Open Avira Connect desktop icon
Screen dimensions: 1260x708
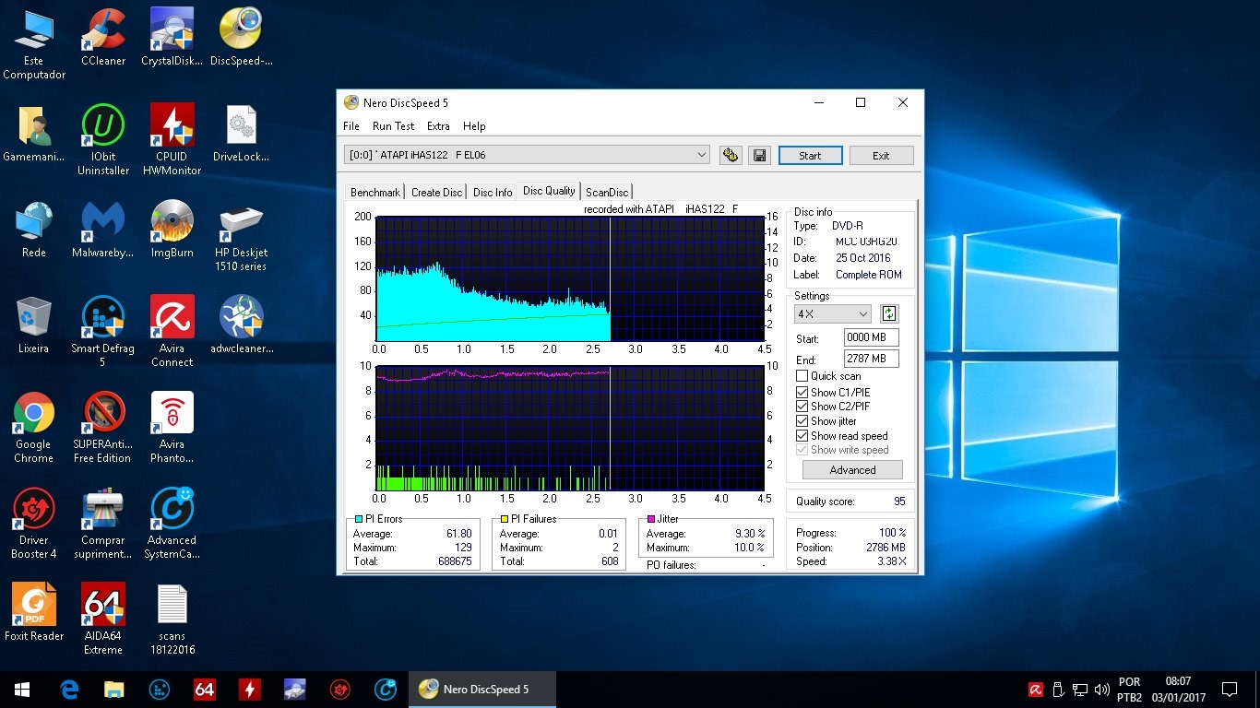click(172, 332)
